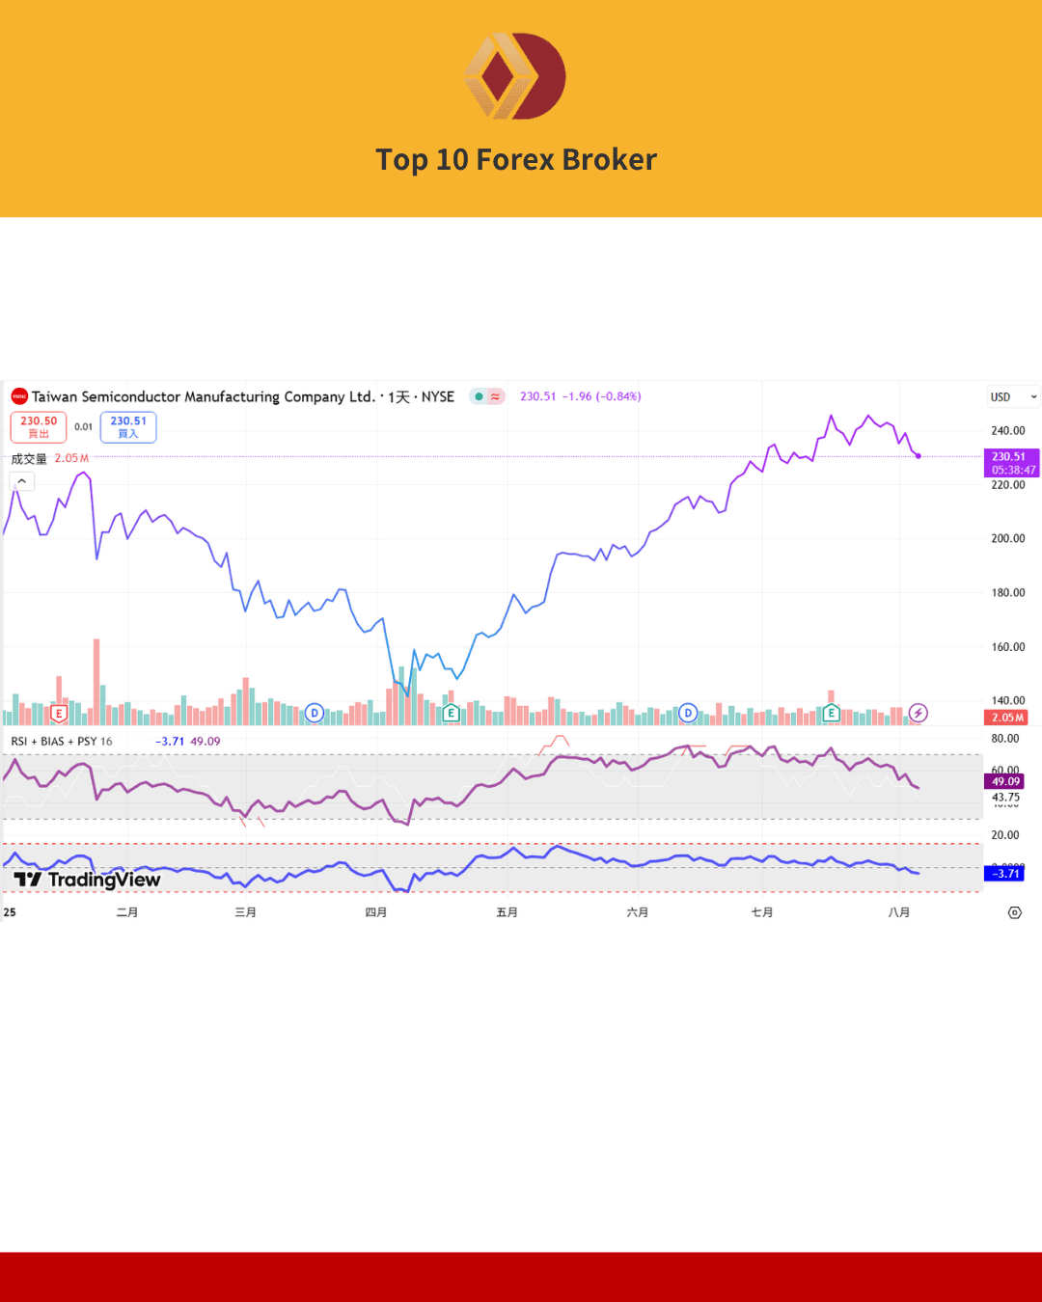The width and height of the screenshot is (1042, 1302).
Task: Click the TradingView logo
Action: (x=87, y=880)
